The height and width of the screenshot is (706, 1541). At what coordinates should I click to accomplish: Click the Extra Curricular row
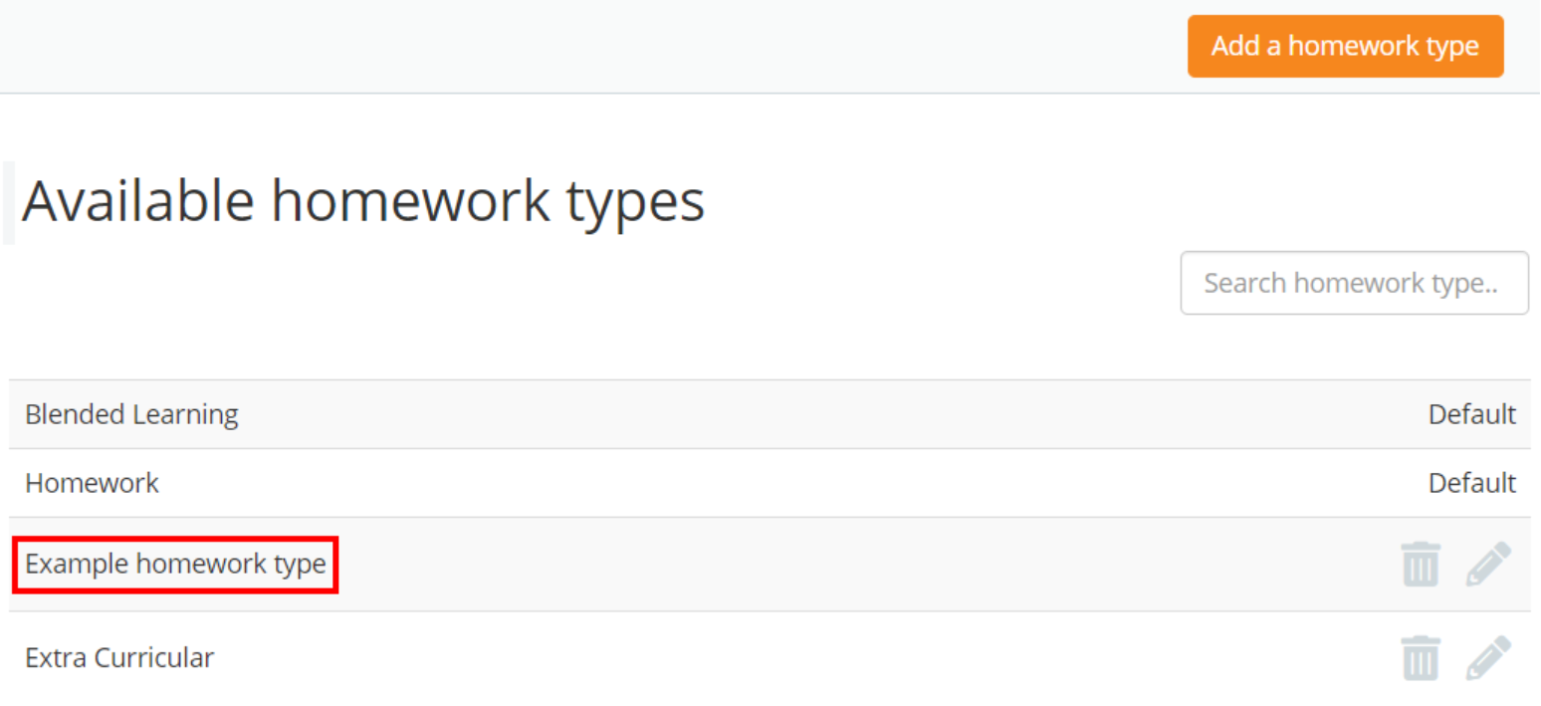(x=119, y=657)
